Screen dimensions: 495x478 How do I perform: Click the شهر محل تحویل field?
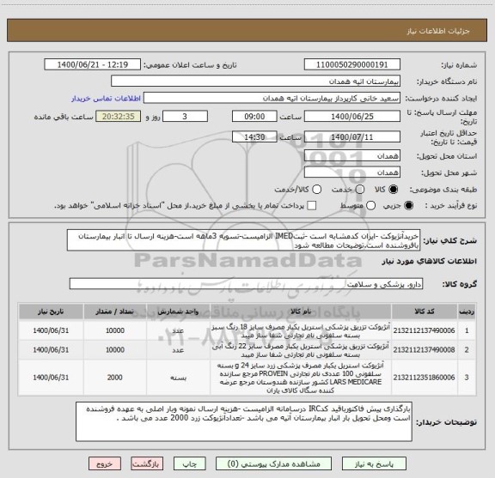(x=352, y=172)
